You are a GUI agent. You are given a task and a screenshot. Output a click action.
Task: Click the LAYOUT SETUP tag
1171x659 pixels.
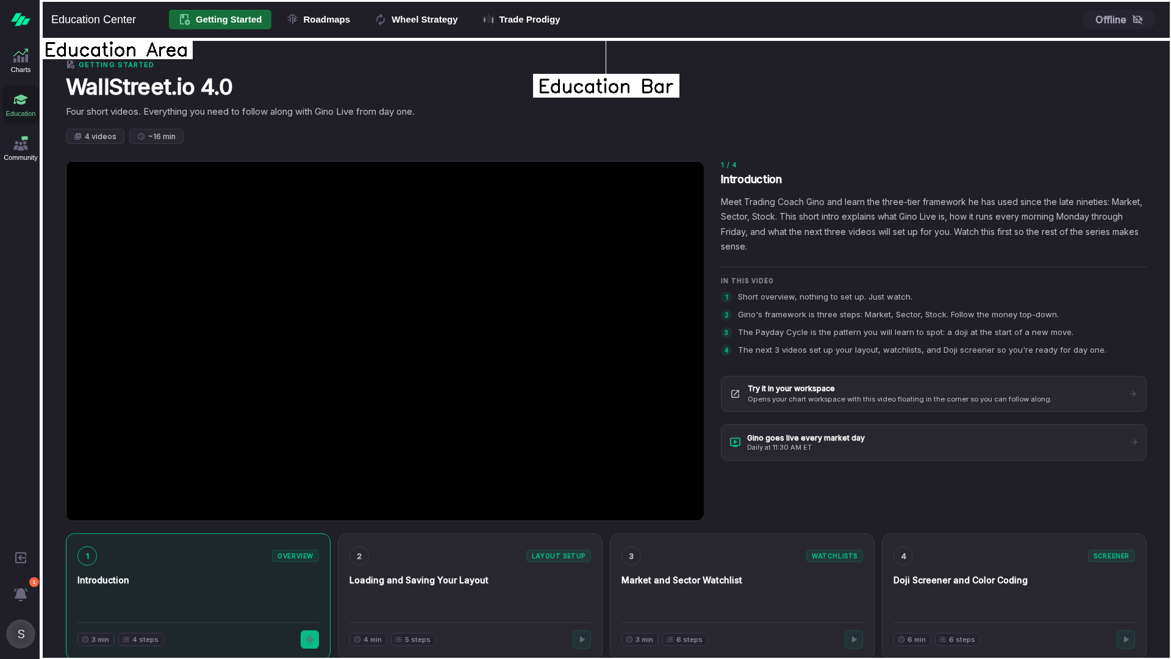tap(559, 556)
